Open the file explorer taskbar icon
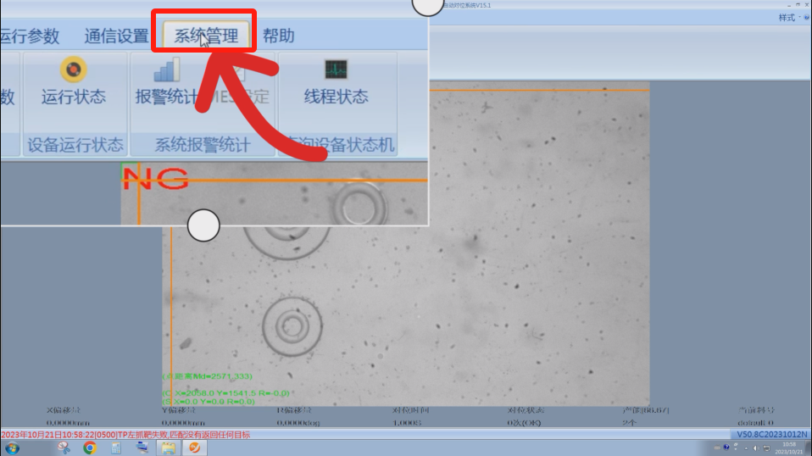The height and width of the screenshot is (456, 812). [168, 448]
